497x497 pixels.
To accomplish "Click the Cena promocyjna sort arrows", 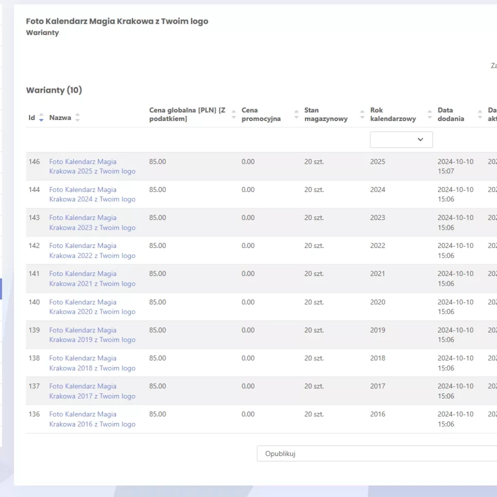I will click(x=297, y=114).
